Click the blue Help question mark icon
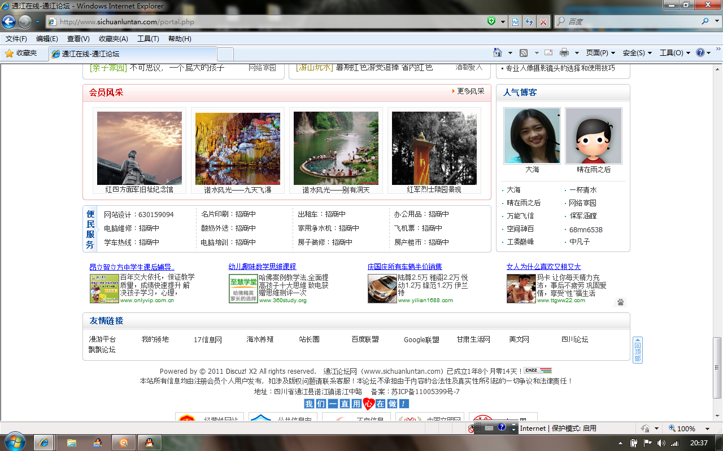 700,53
